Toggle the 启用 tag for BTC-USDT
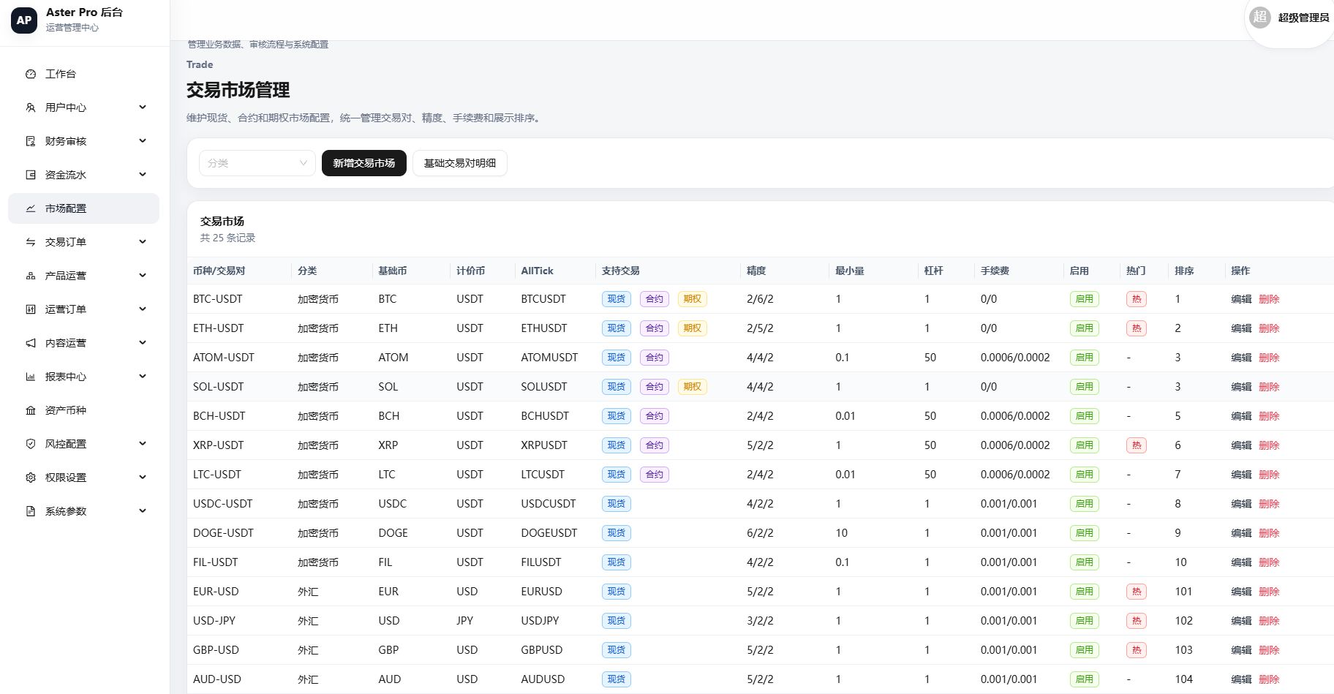1334x694 pixels. pyautogui.click(x=1084, y=299)
